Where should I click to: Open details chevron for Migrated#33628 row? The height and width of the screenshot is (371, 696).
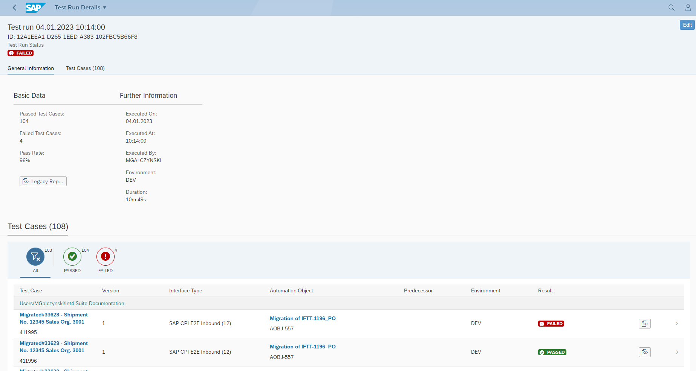point(677,324)
